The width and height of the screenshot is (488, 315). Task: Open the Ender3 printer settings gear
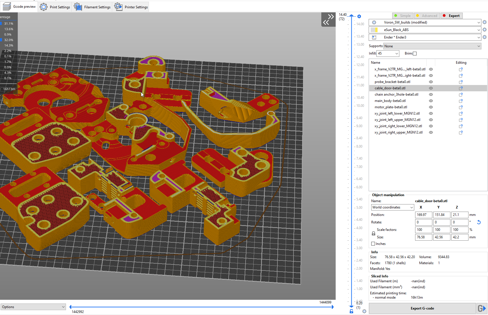click(485, 37)
